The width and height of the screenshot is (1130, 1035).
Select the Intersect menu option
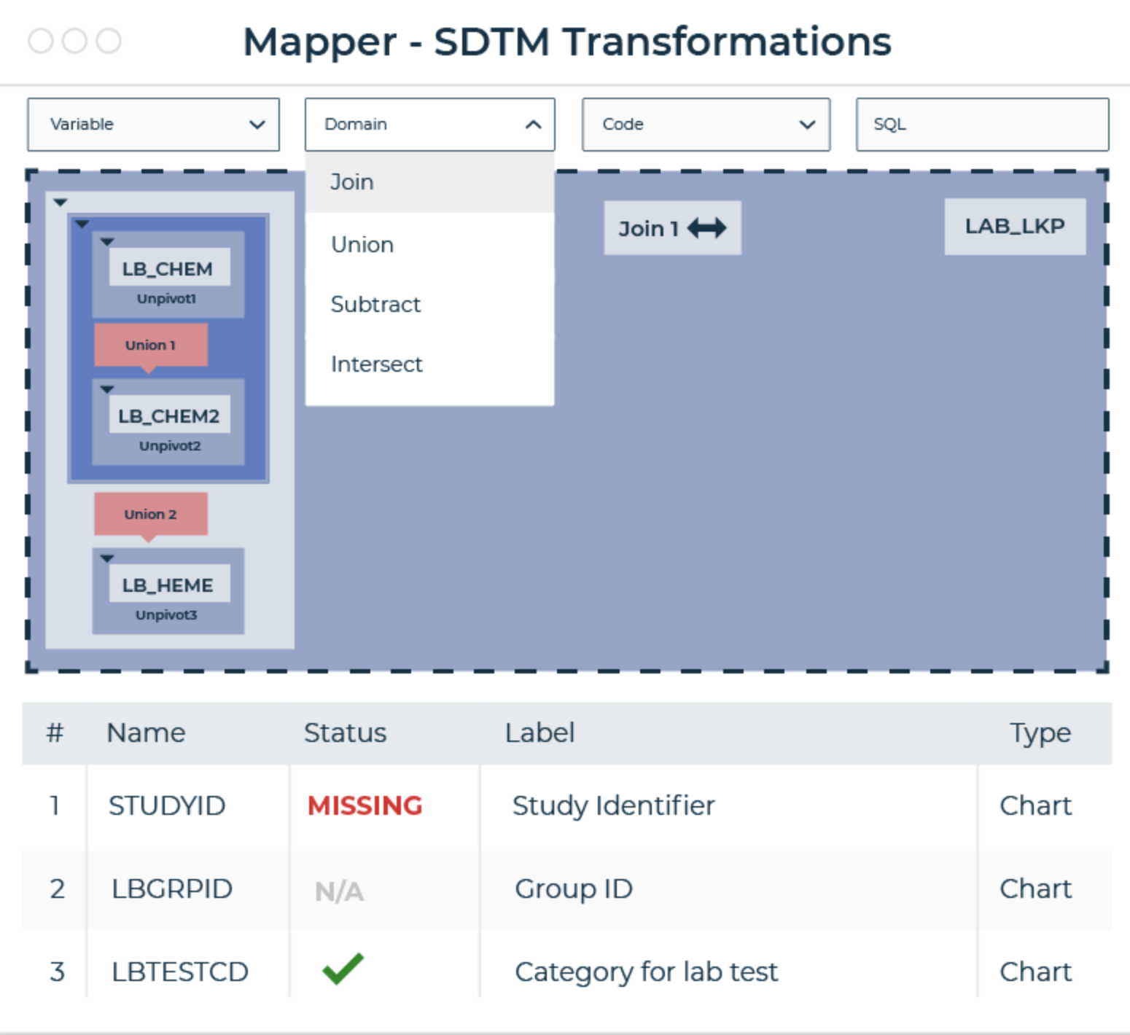(x=376, y=364)
